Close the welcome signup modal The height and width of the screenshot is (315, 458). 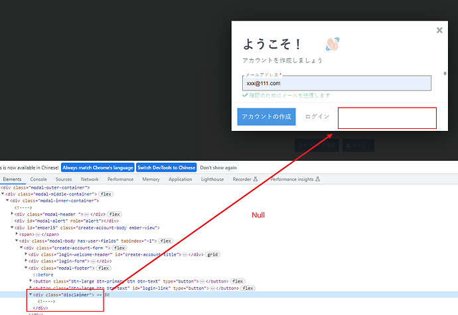pos(439,30)
